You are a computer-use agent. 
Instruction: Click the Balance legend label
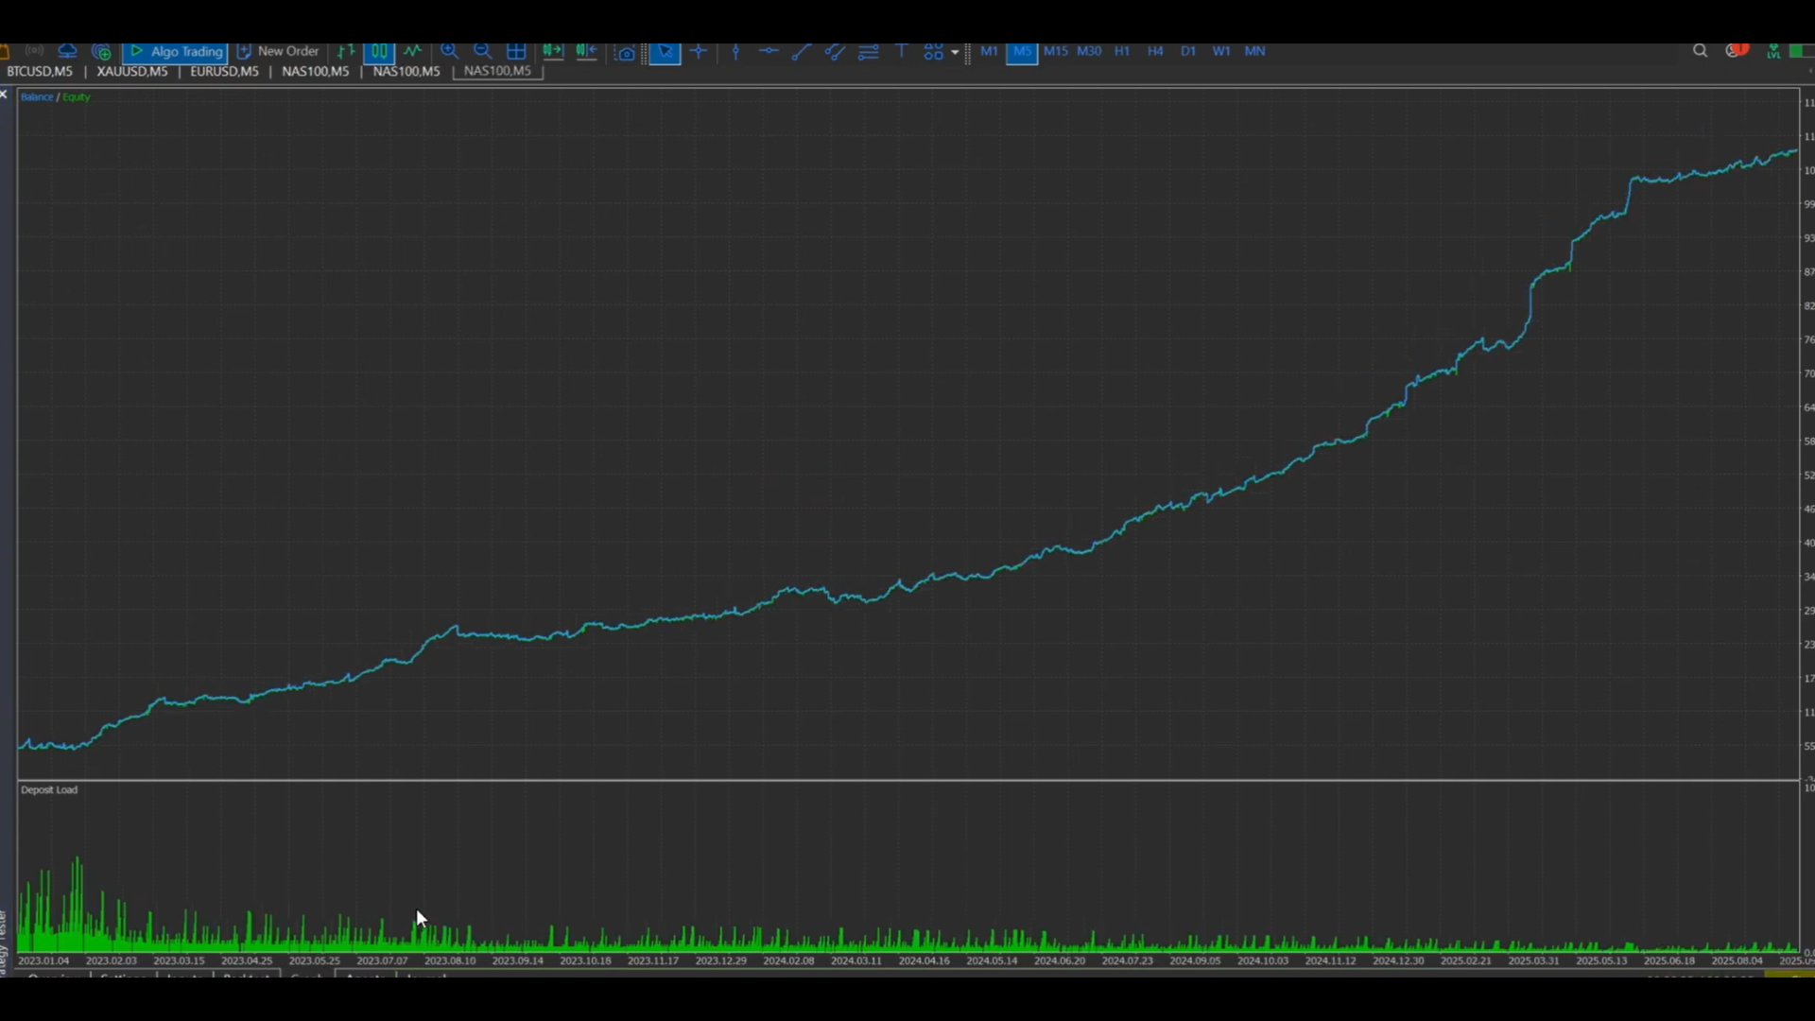[x=37, y=96]
